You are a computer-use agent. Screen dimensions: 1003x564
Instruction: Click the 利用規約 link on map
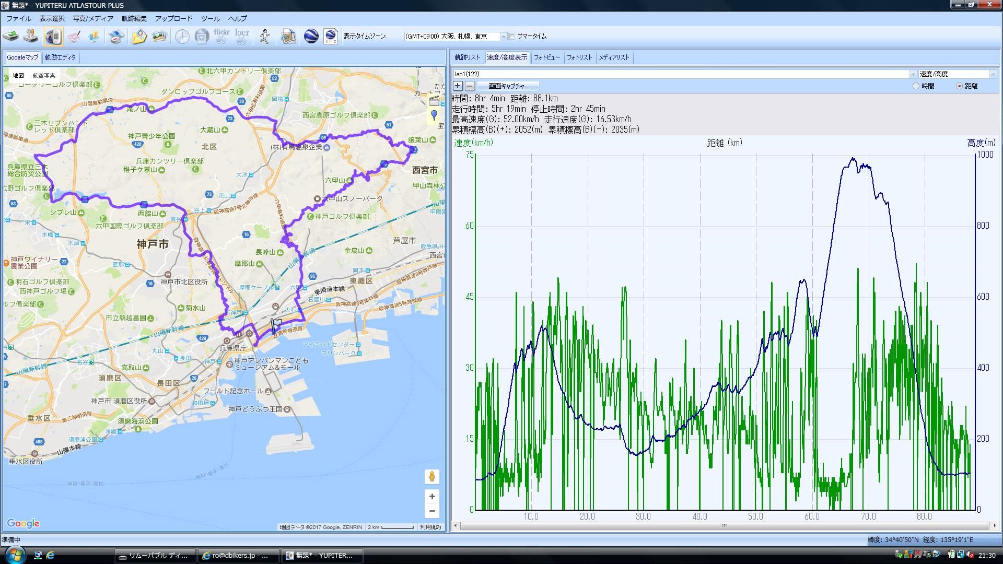click(430, 527)
